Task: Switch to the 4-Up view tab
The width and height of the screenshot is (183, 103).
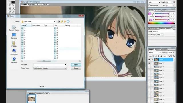Action: [x=46, y=5]
